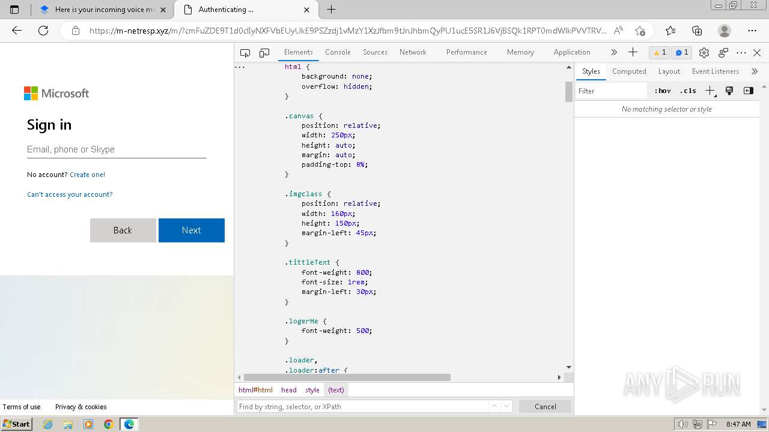Select html#html breadcrumb
Viewport: 769px width, 432px height.
[x=255, y=390]
